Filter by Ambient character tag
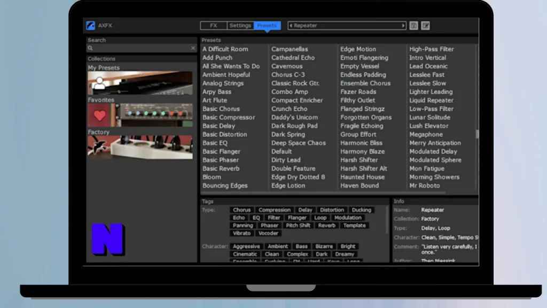This screenshot has height=308, width=547. (278, 246)
